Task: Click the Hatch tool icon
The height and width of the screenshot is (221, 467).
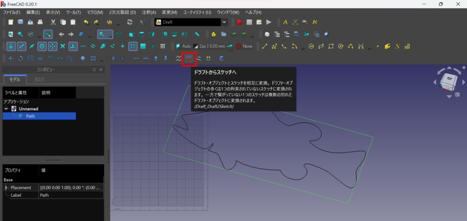Action: pos(407,46)
